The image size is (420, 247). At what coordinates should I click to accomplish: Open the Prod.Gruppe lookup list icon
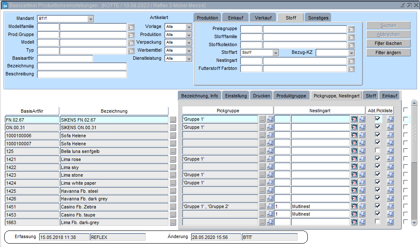coord(131,35)
